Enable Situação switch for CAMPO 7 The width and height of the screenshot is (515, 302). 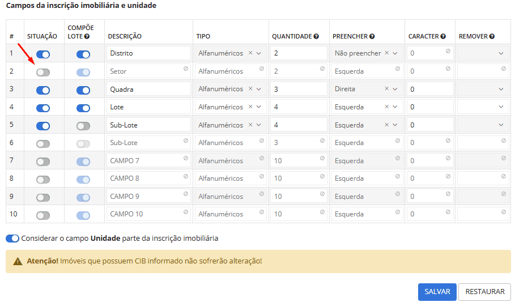click(43, 161)
